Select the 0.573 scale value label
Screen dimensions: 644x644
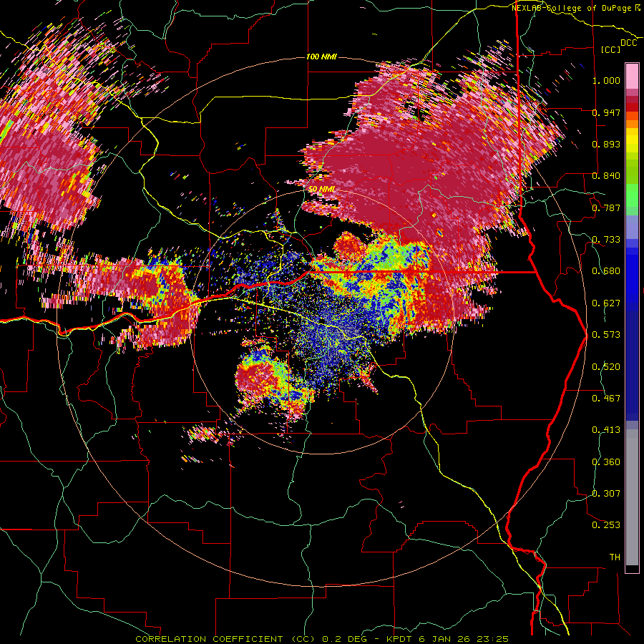tap(606, 335)
